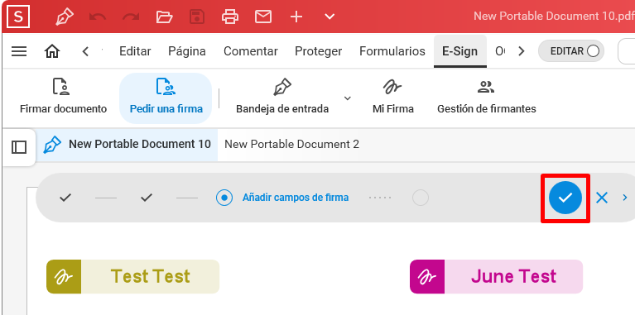Expand the quick access toolbar chevron

[x=330, y=17]
